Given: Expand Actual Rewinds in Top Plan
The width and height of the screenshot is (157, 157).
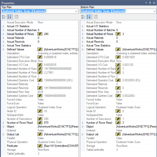Looking at the screenshot, I should (x=3, y=42).
